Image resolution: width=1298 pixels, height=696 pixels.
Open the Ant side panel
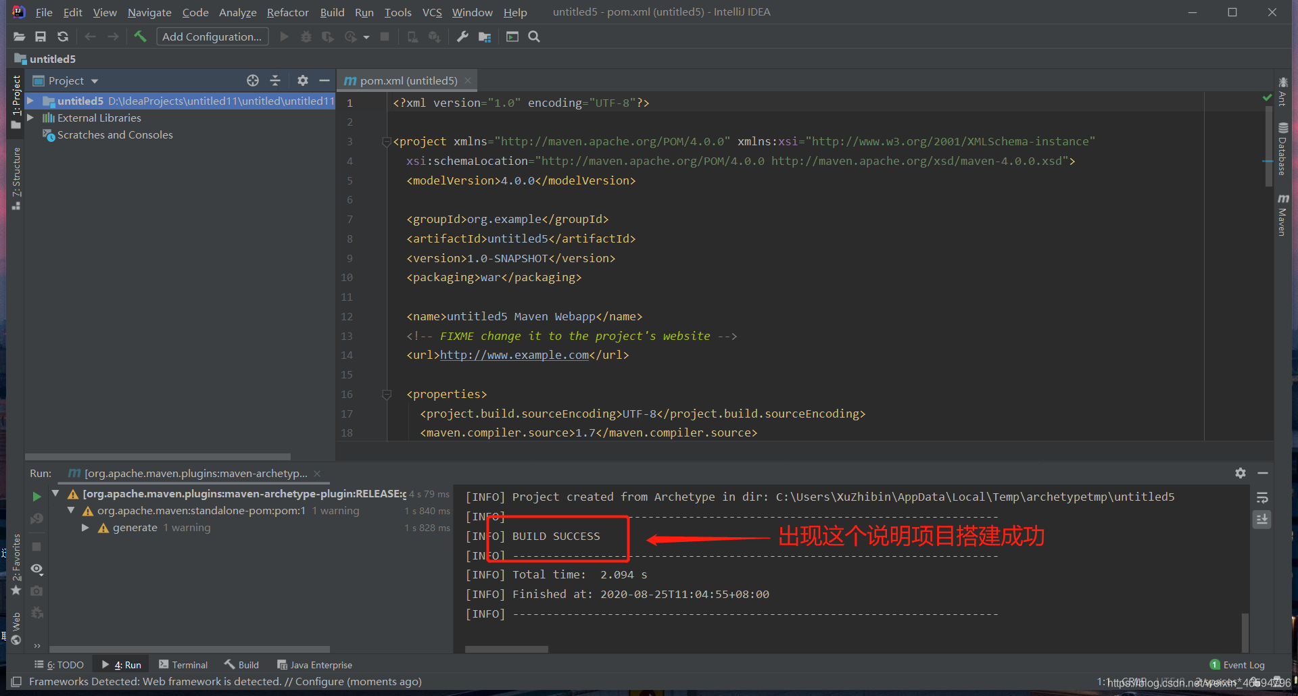[1282, 92]
